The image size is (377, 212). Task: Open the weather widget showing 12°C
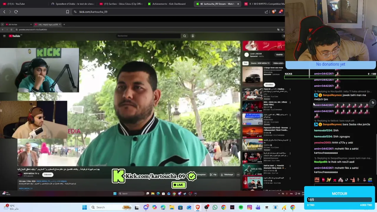tap(12, 207)
